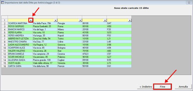Image resolution: width=193 pixels, height=91 pixels.
Task: Click the code cell G47
Action: tap(119, 23)
